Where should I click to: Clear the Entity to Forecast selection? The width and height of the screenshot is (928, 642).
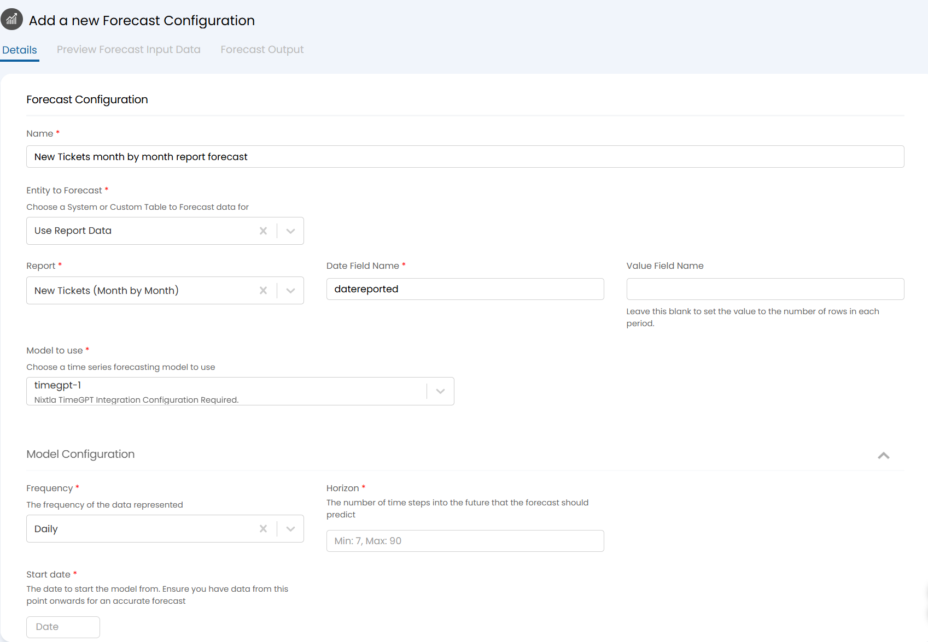click(263, 231)
